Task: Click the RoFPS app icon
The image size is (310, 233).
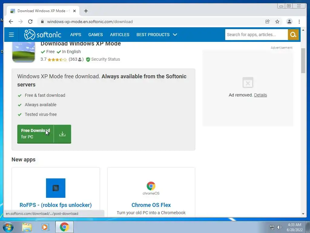Action: tap(56, 188)
